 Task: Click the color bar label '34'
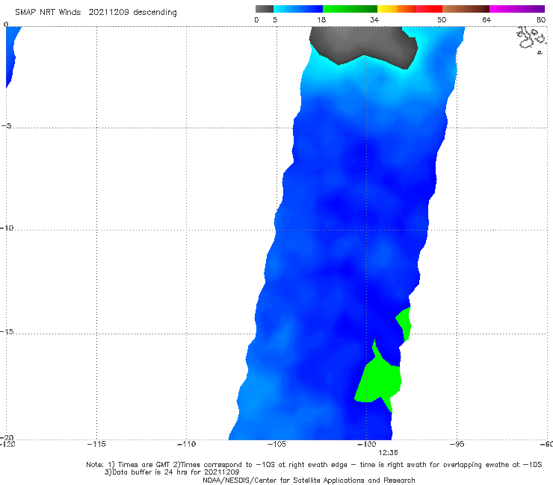[x=374, y=19]
